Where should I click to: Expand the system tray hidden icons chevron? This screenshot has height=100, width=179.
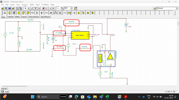139,97
